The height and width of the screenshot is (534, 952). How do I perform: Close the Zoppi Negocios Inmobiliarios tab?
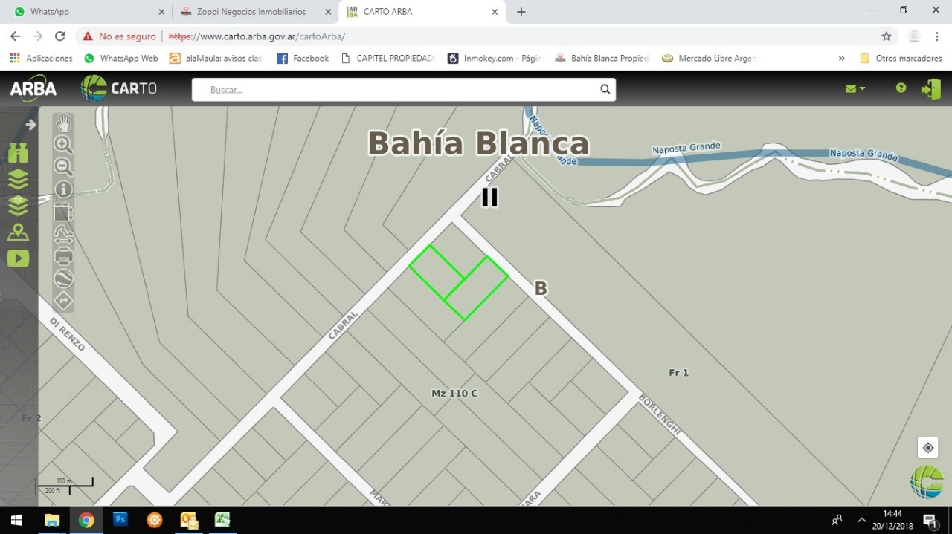pyautogui.click(x=328, y=12)
